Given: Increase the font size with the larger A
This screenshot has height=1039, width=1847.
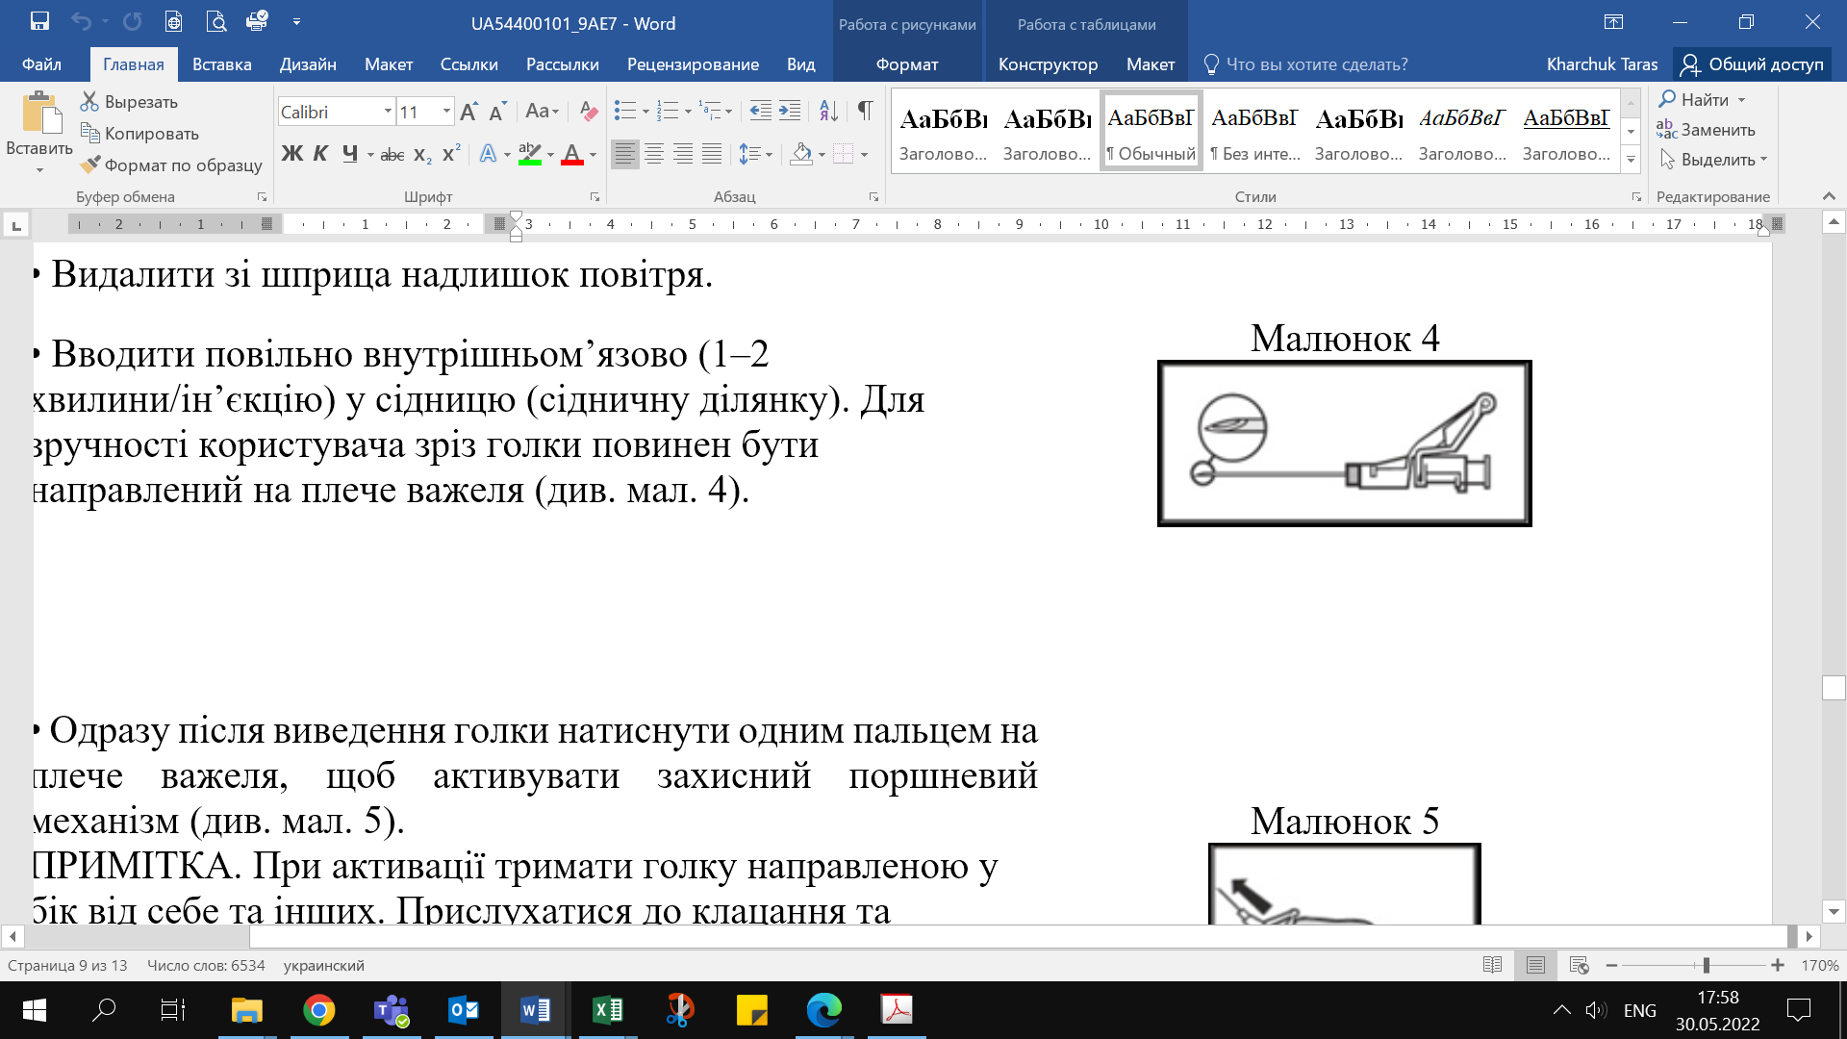Looking at the screenshot, I should 468,112.
